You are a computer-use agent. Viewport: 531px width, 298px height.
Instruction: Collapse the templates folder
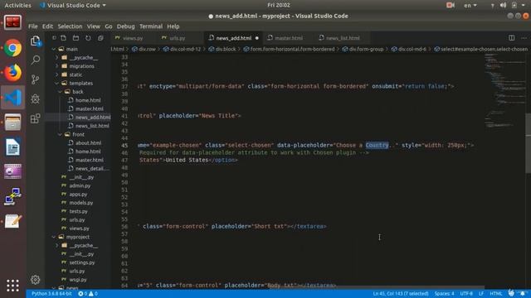[57, 83]
